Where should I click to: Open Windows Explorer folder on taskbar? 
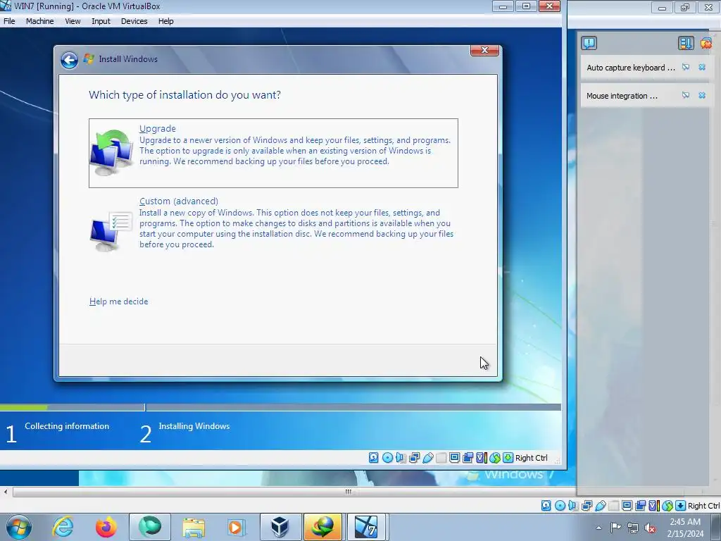[194, 527]
